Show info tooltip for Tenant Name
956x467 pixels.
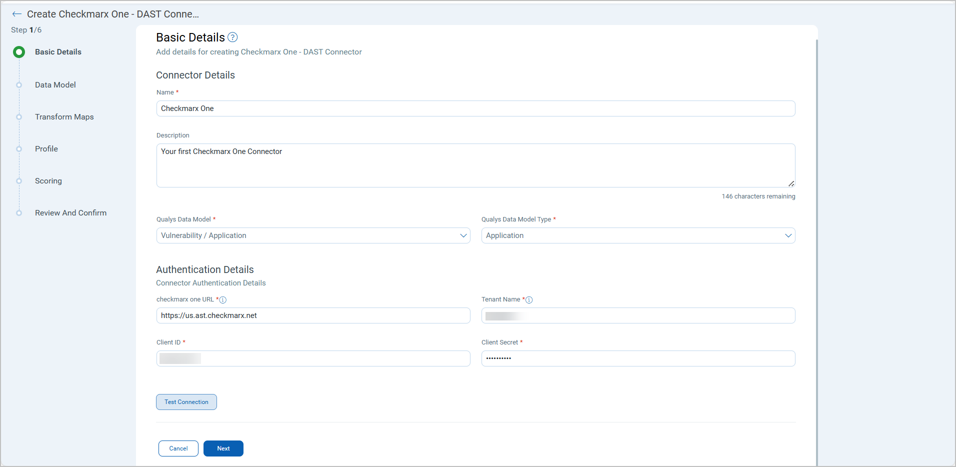click(x=529, y=300)
